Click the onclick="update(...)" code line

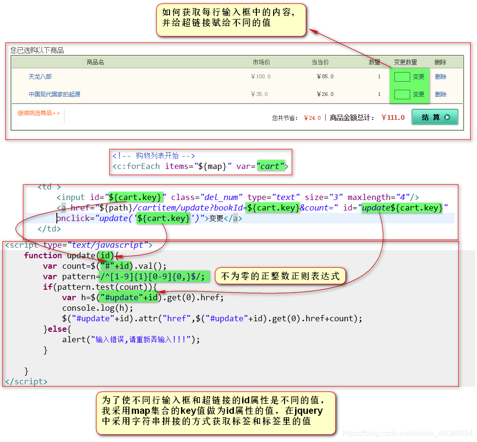coord(149,219)
